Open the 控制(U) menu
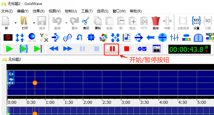This screenshot has height=115, width=214. coord(71,11)
